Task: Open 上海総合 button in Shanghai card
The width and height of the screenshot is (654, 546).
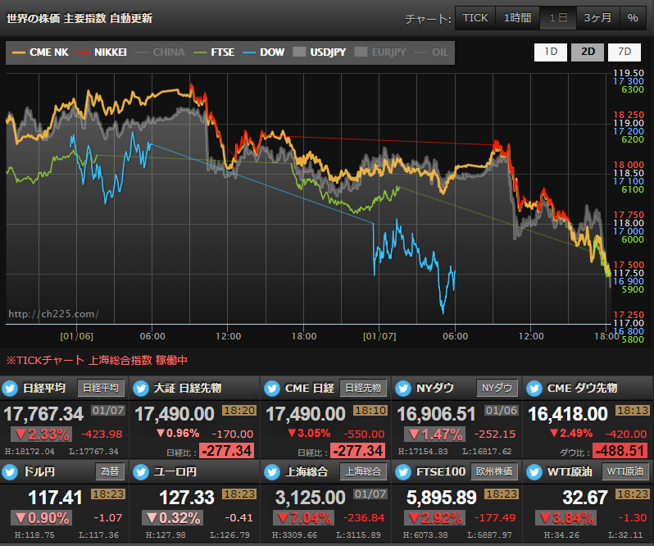Action: tap(363, 471)
